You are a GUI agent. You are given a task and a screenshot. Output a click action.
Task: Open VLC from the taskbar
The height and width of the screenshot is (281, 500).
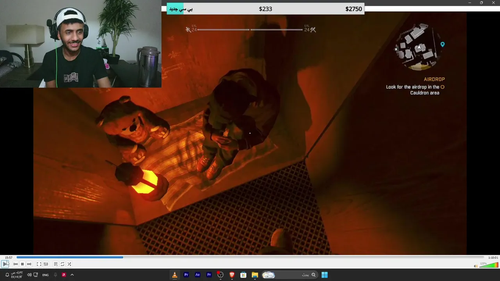[x=175, y=275]
